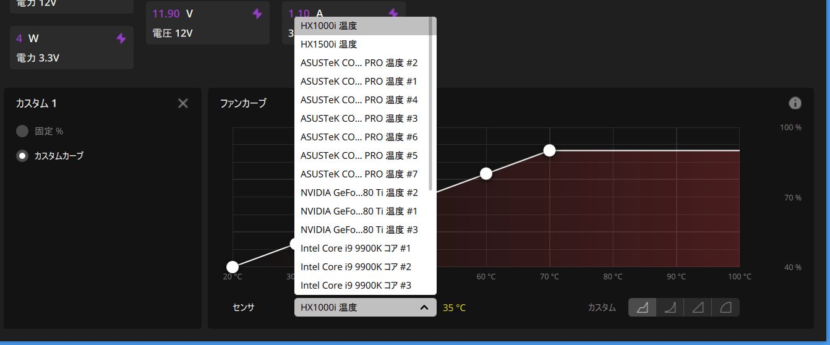Click lightning icon on 電圧 12V card
The height and width of the screenshot is (345, 830).
pos(257,14)
